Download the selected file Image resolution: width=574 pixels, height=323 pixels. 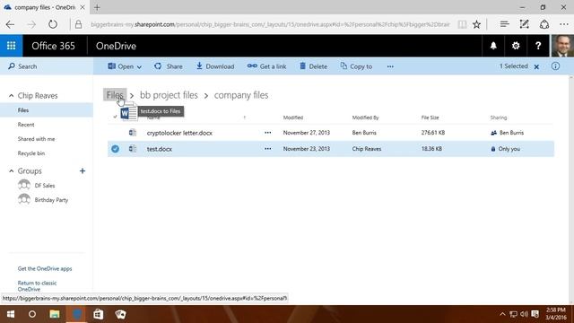tap(215, 66)
